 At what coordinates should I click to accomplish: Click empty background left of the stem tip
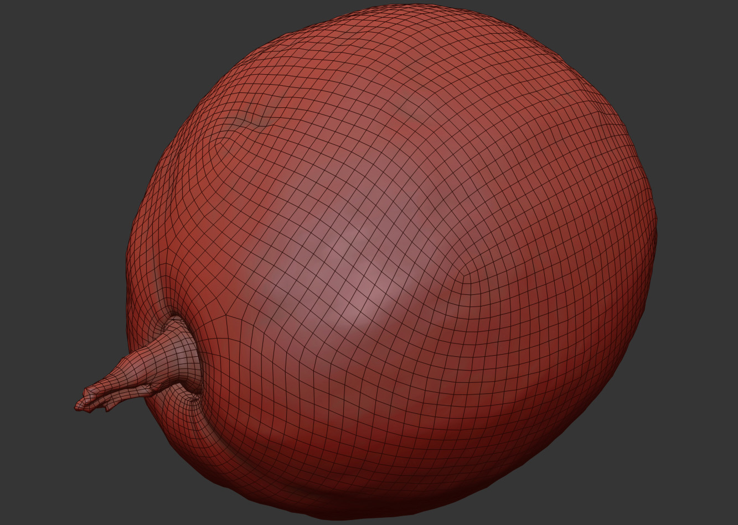39,407
